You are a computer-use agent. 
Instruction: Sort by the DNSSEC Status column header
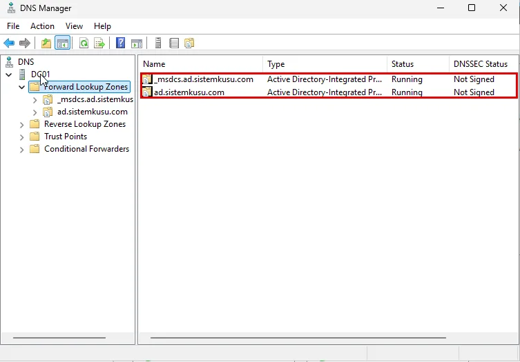(x=483, y=64)
